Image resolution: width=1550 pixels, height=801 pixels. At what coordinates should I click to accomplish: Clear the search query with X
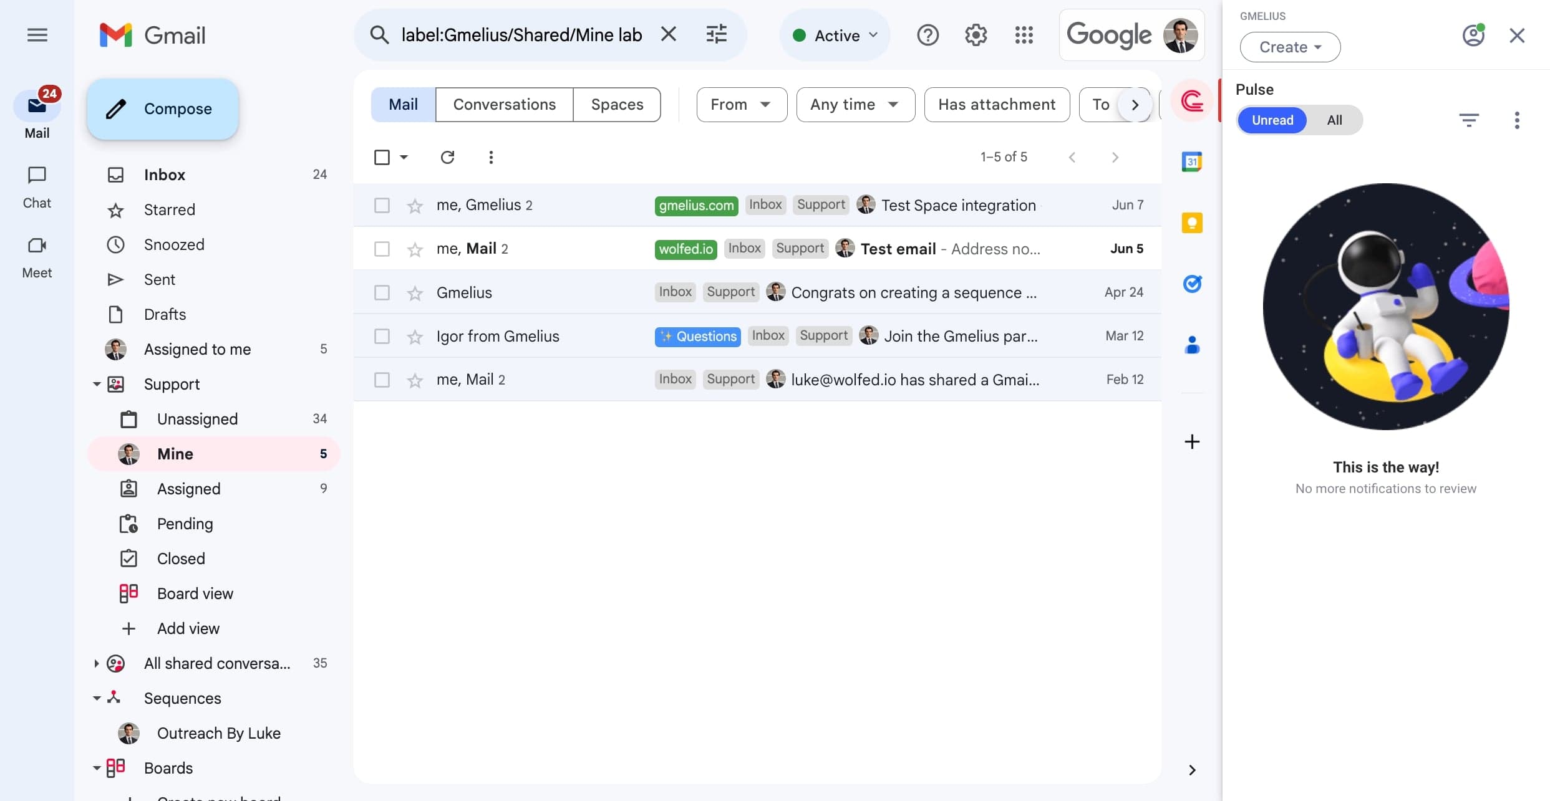click(x=668, y=34)
